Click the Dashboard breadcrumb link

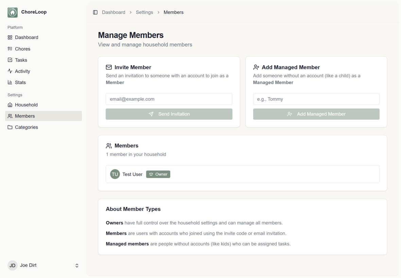114,12
